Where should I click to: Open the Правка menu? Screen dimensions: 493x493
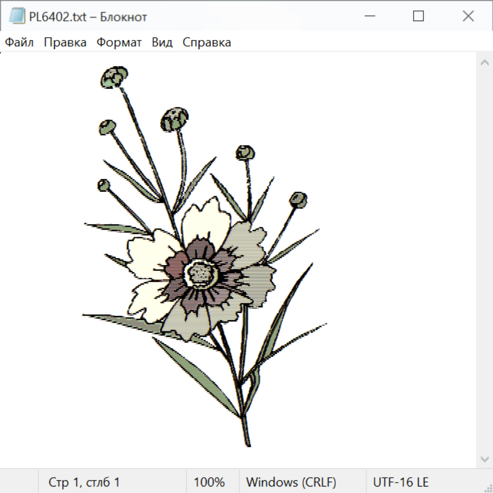point(65,42)
